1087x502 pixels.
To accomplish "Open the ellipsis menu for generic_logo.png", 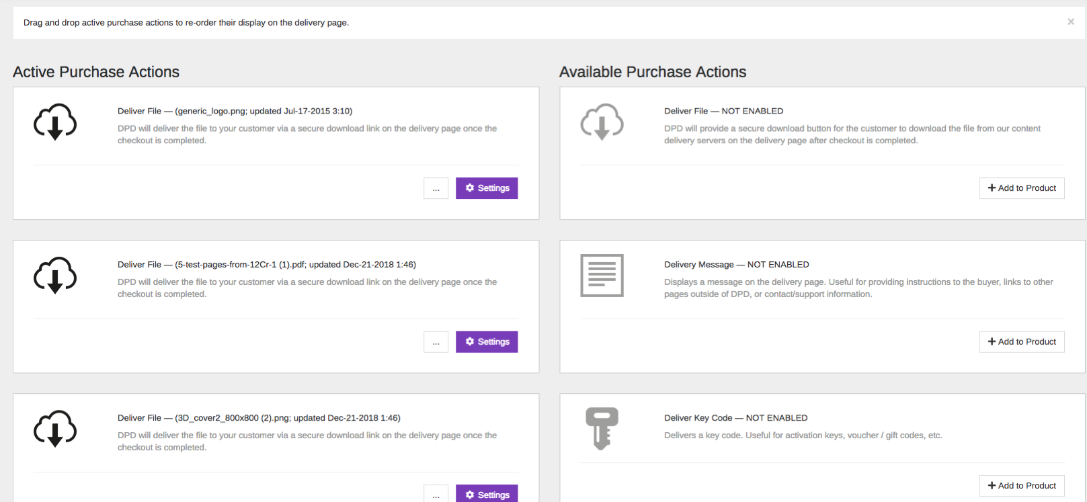I will coord(436,188).
